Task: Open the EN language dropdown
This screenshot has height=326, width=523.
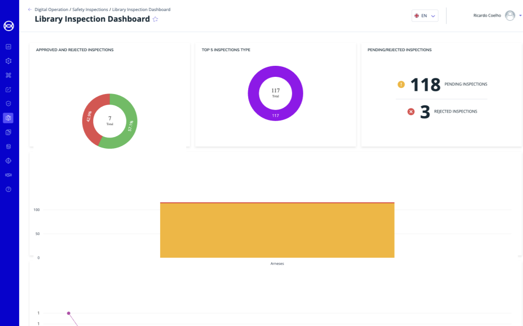Action: (424, 16)
